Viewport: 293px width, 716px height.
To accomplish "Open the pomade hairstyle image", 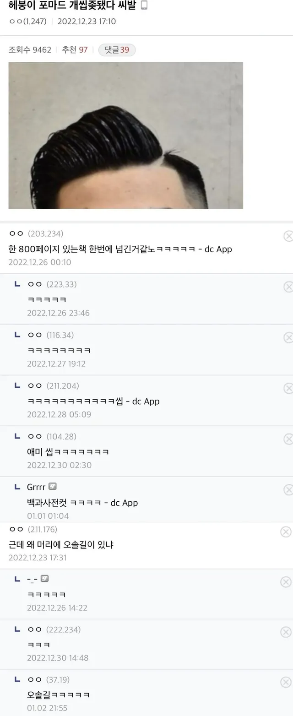I will click(x=125, y=136).
